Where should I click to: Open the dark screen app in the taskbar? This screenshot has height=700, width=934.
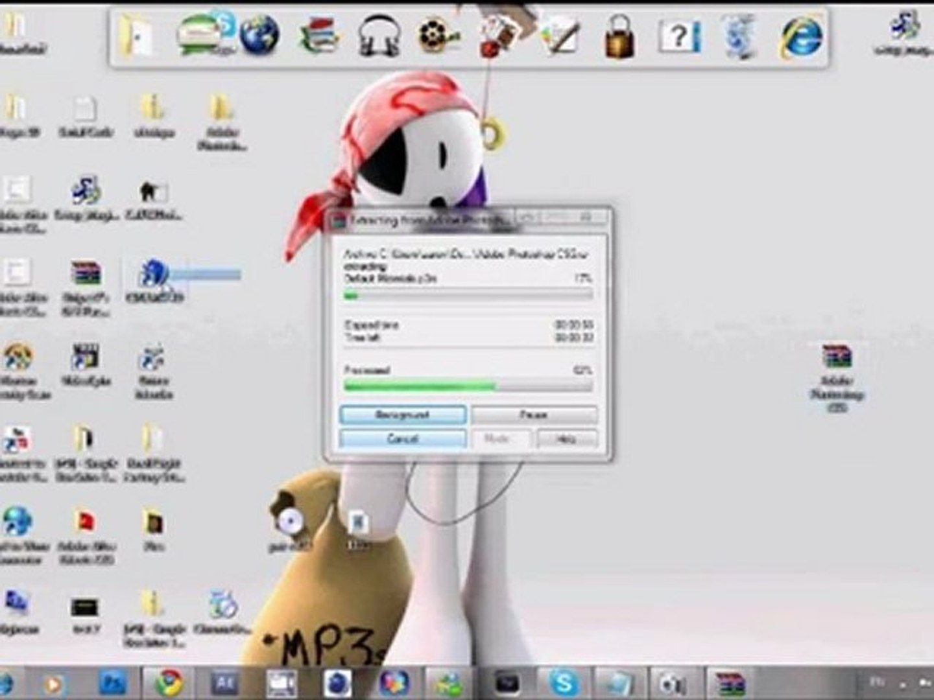point(507,683)
